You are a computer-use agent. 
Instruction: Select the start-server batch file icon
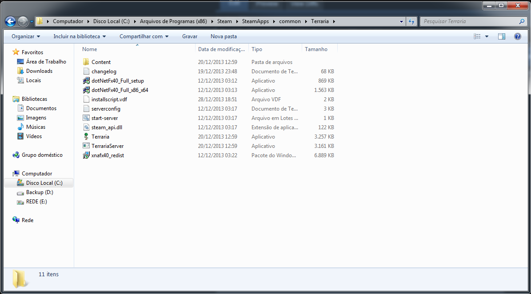click(86, 118)
